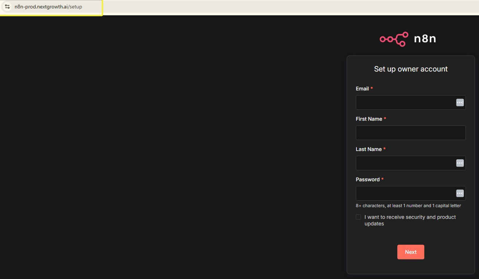The width and height of the screenshot is (479, 279).
Task: Click the "Set up owner account" heading
Action: 410,69
